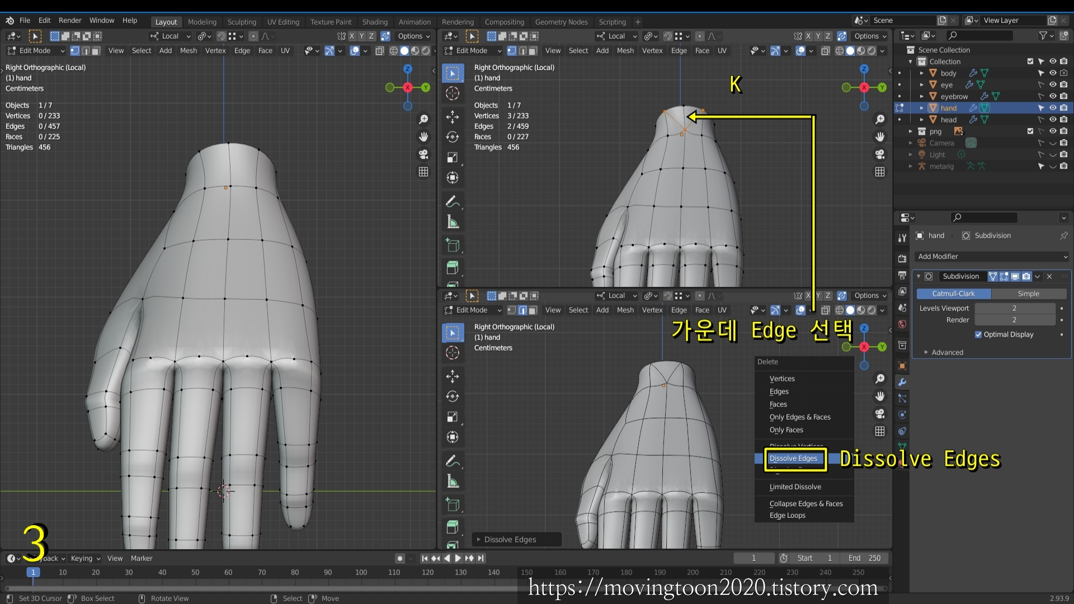Click pan hand icon in left viewport
The image size is (1074, 604).
coord(423,137)
